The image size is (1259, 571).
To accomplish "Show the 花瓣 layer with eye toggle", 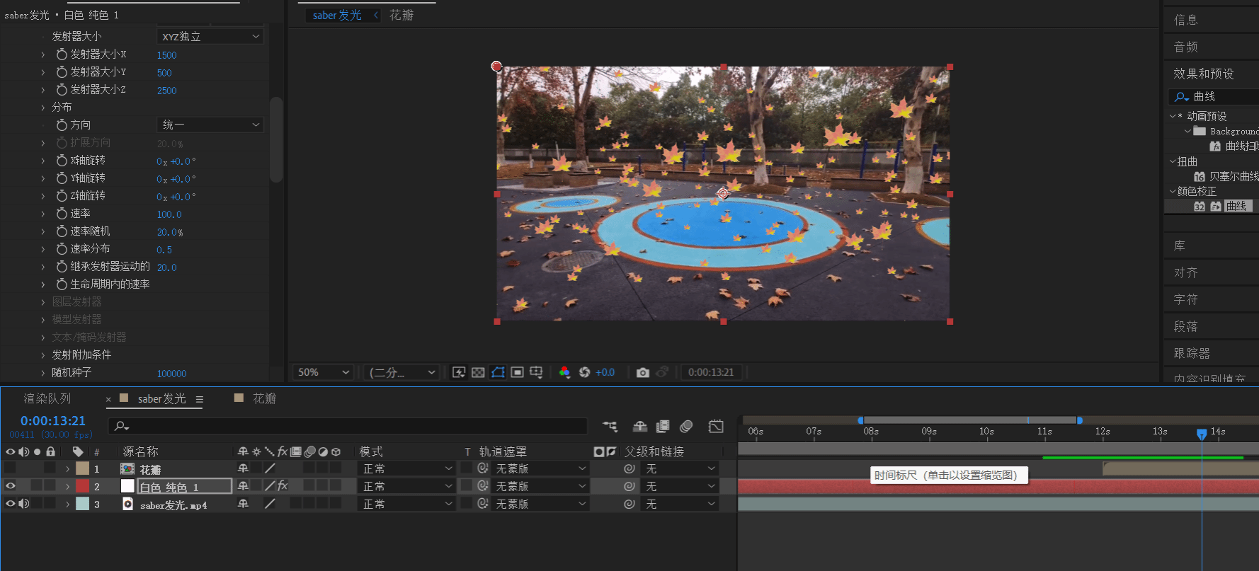I will 10,468.
